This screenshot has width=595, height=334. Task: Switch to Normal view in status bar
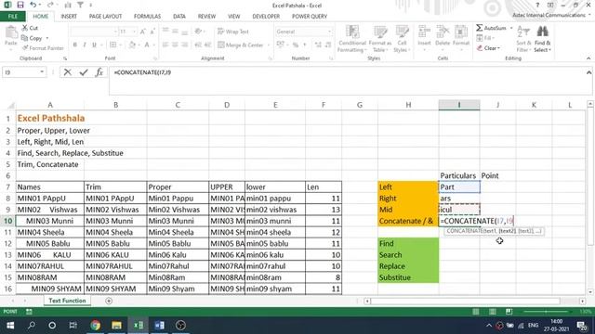(475, 312)
